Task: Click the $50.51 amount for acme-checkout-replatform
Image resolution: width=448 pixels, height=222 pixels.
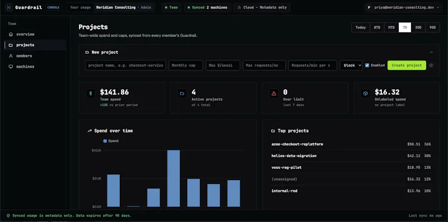Action: [x=414, y=144]
